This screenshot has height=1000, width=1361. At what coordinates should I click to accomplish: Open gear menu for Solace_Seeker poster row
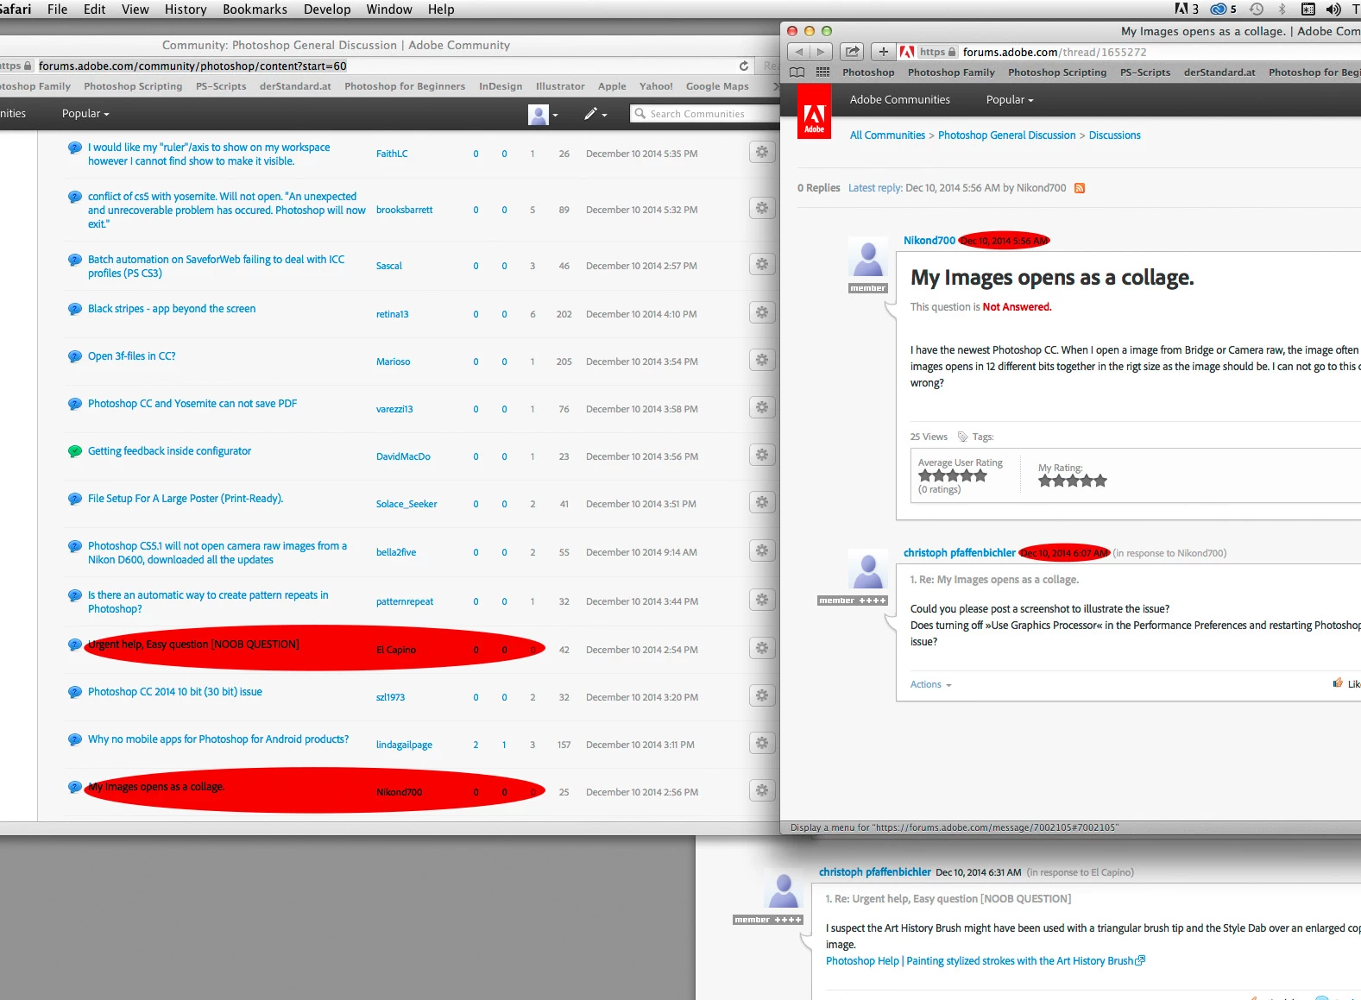click(x=761, y=503)
